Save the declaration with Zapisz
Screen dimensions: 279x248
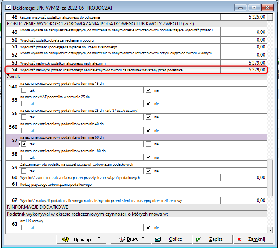[211, 240]
